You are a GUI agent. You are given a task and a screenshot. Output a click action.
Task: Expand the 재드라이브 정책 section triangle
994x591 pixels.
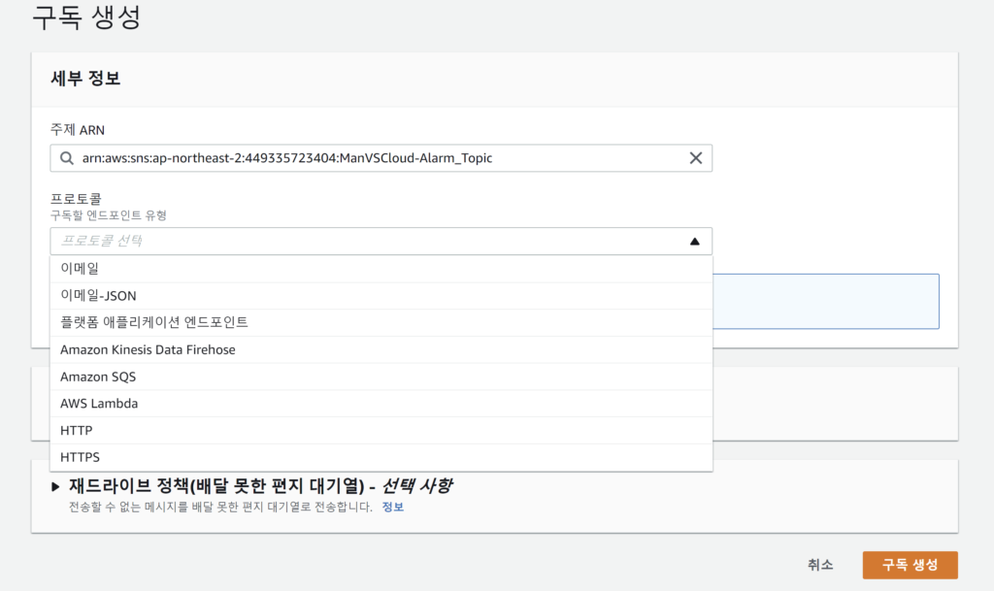click(55, 486)
